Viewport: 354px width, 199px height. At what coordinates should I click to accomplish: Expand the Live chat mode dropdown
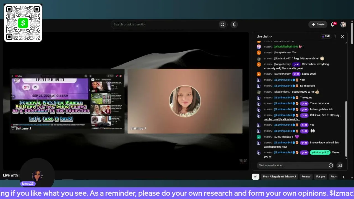click(x=264, y=36)
